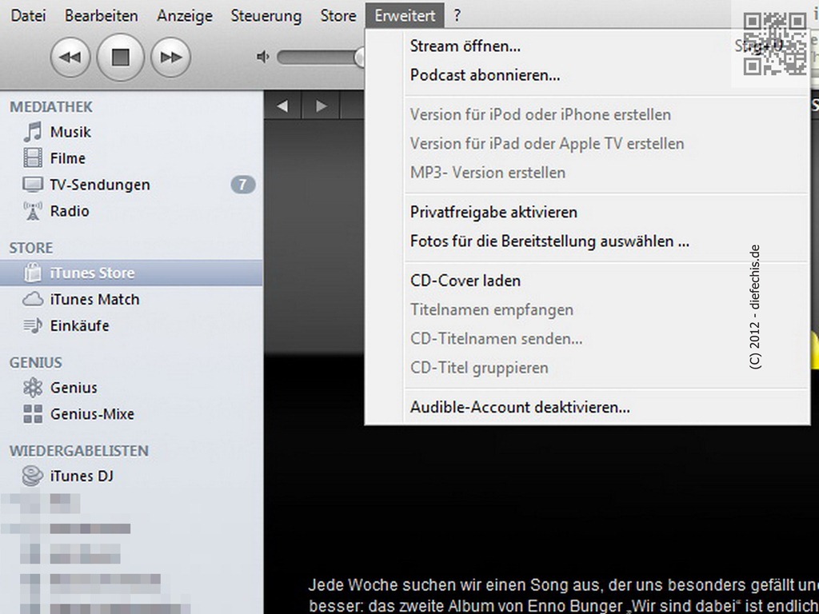The height and width of the screenshot is (614, 819).
Task: Click the WIEDERGABELISTEN section header
Action: (x=79, y=451)
